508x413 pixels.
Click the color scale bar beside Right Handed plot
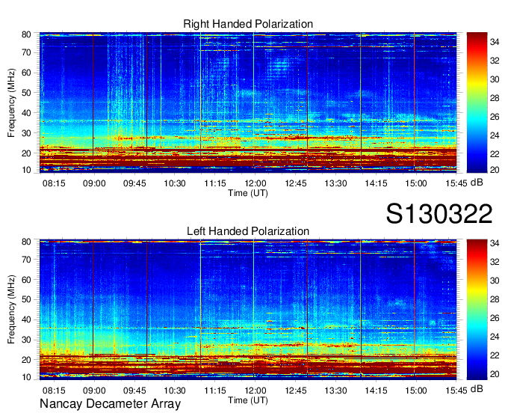[477, 103]
